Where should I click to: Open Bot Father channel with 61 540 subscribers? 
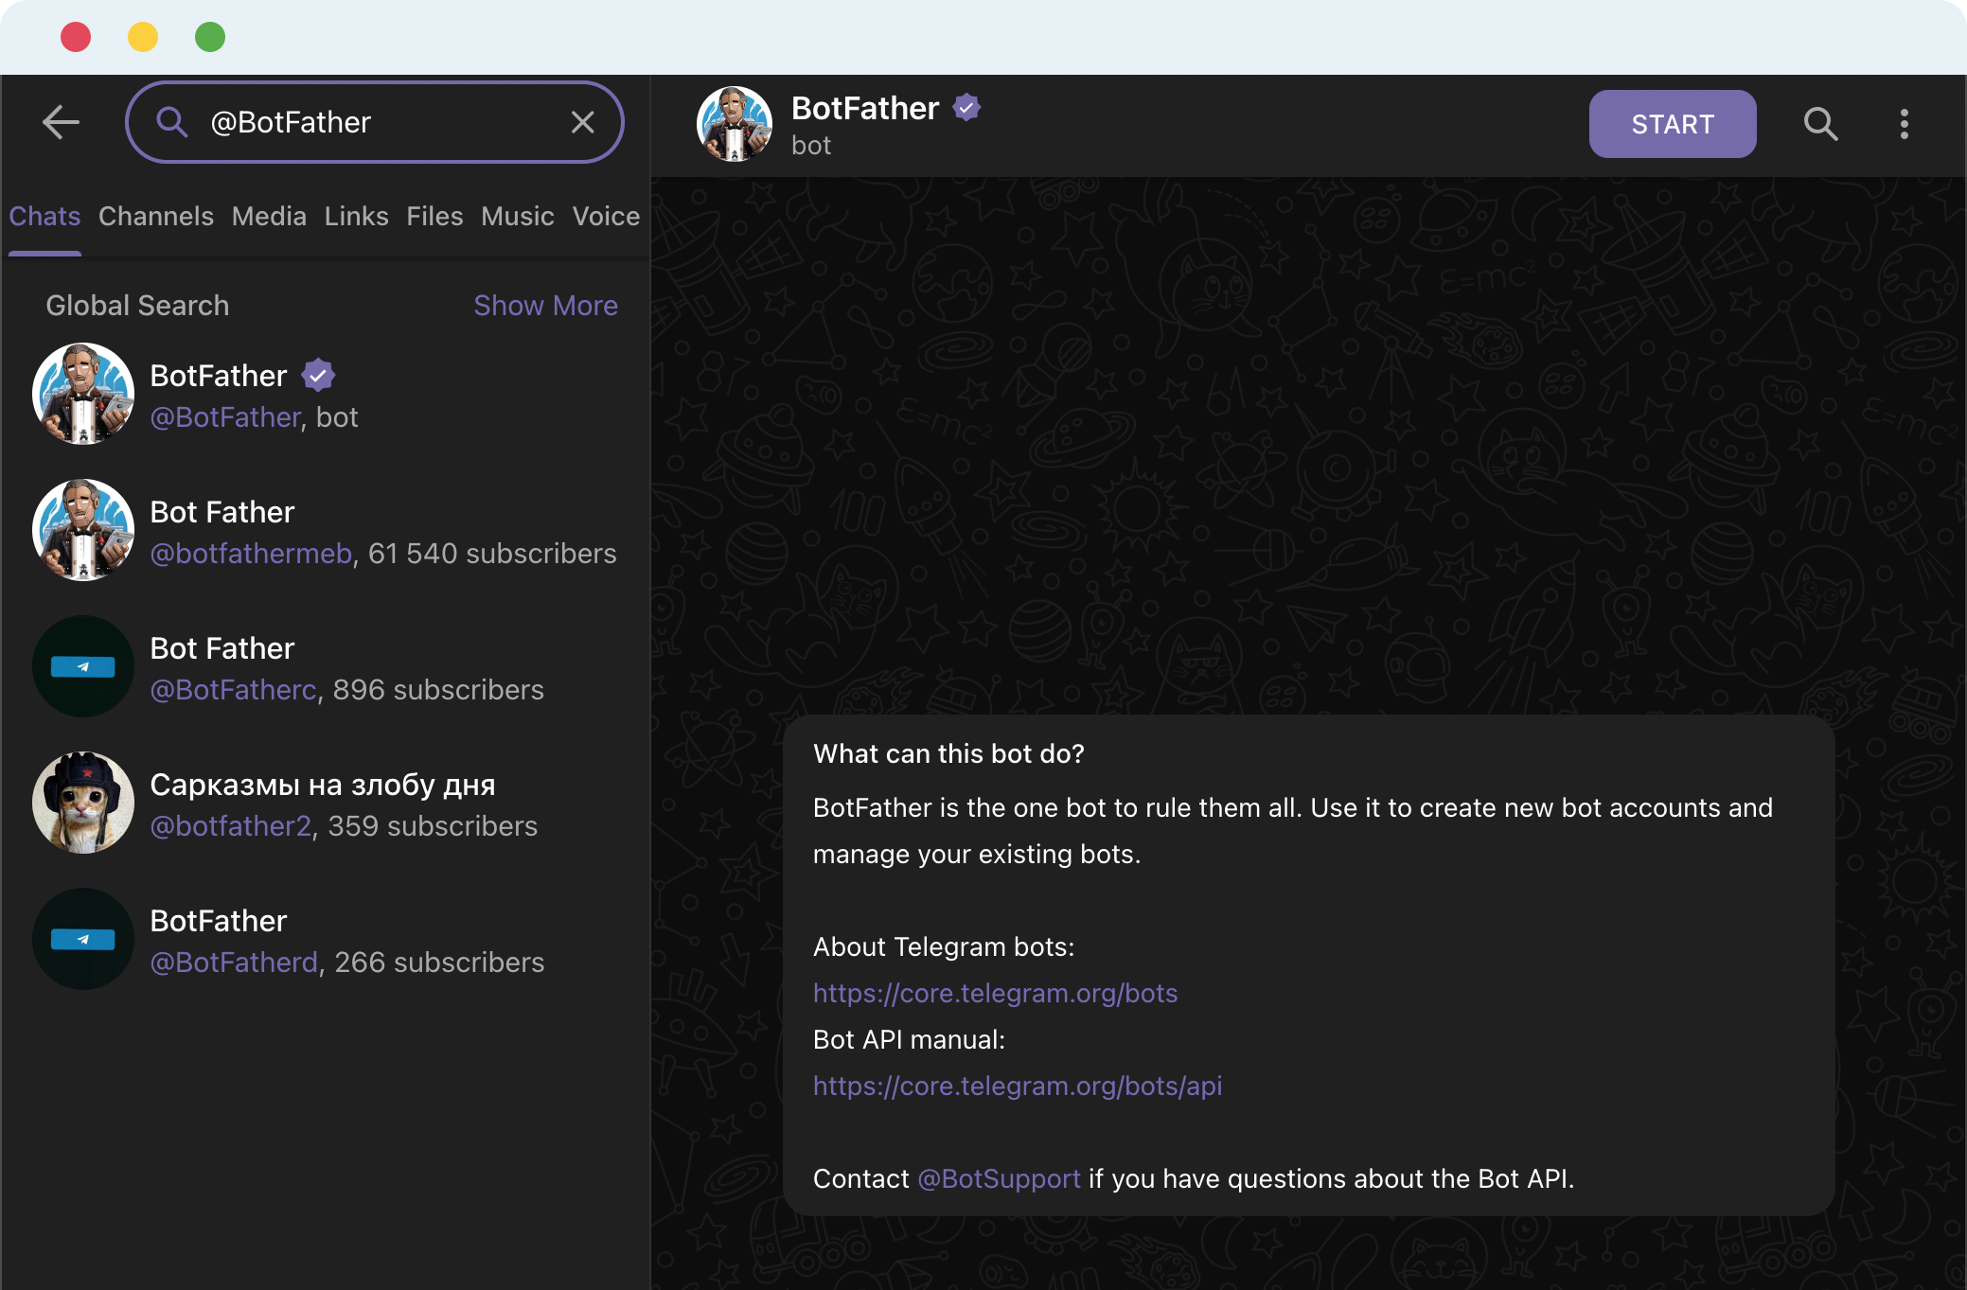(326, 531)
